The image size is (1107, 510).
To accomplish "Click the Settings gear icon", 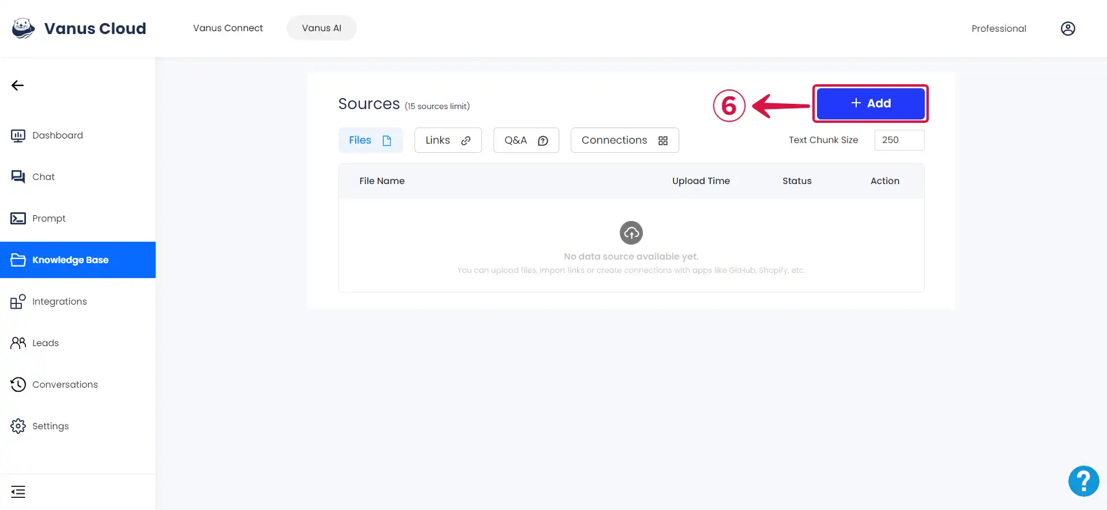I will 18,426.
